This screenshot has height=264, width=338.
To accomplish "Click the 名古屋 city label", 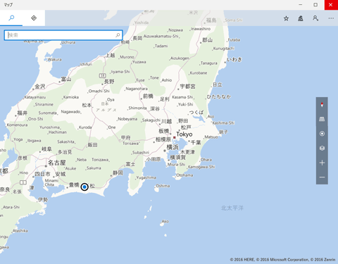I will click(57, 163).
